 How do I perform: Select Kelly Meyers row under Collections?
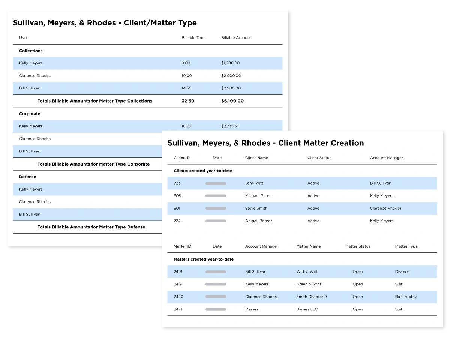[31, 63]
